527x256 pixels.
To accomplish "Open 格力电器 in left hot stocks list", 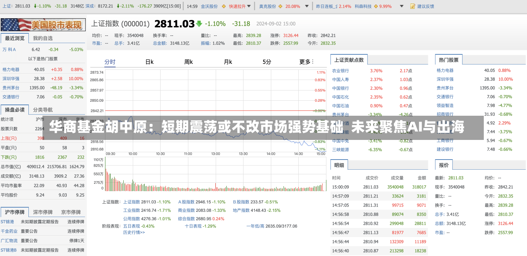I will click(x=11, y=69).
